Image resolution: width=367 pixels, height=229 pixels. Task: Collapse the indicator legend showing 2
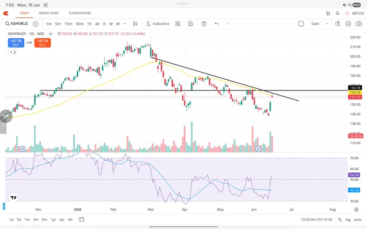12,52
